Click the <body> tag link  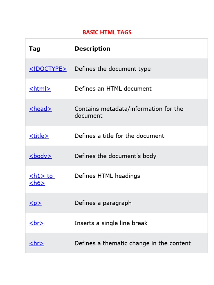[40, 156]
